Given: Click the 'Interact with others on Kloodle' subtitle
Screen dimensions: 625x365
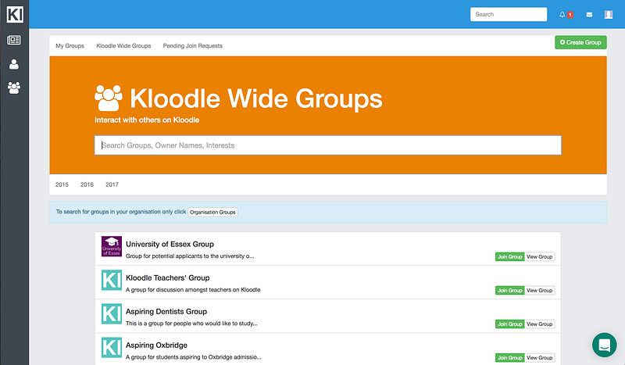Looking at the screenshot, I should click(x=147, y=120).
